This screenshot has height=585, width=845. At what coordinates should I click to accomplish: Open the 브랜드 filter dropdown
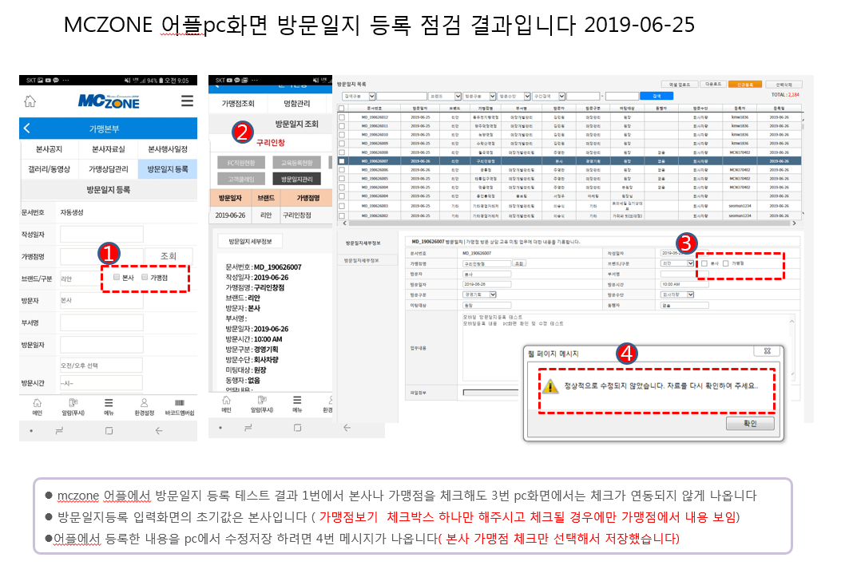point(445,96)
